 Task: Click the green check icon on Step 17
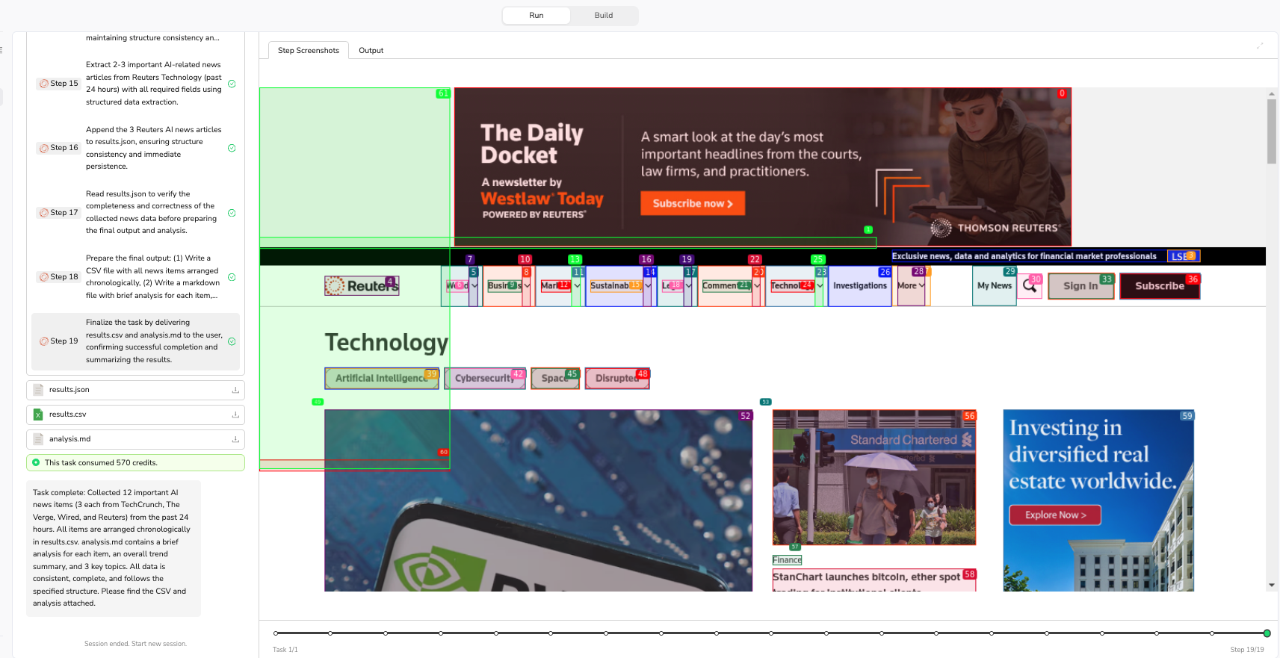tap(232, 213)
